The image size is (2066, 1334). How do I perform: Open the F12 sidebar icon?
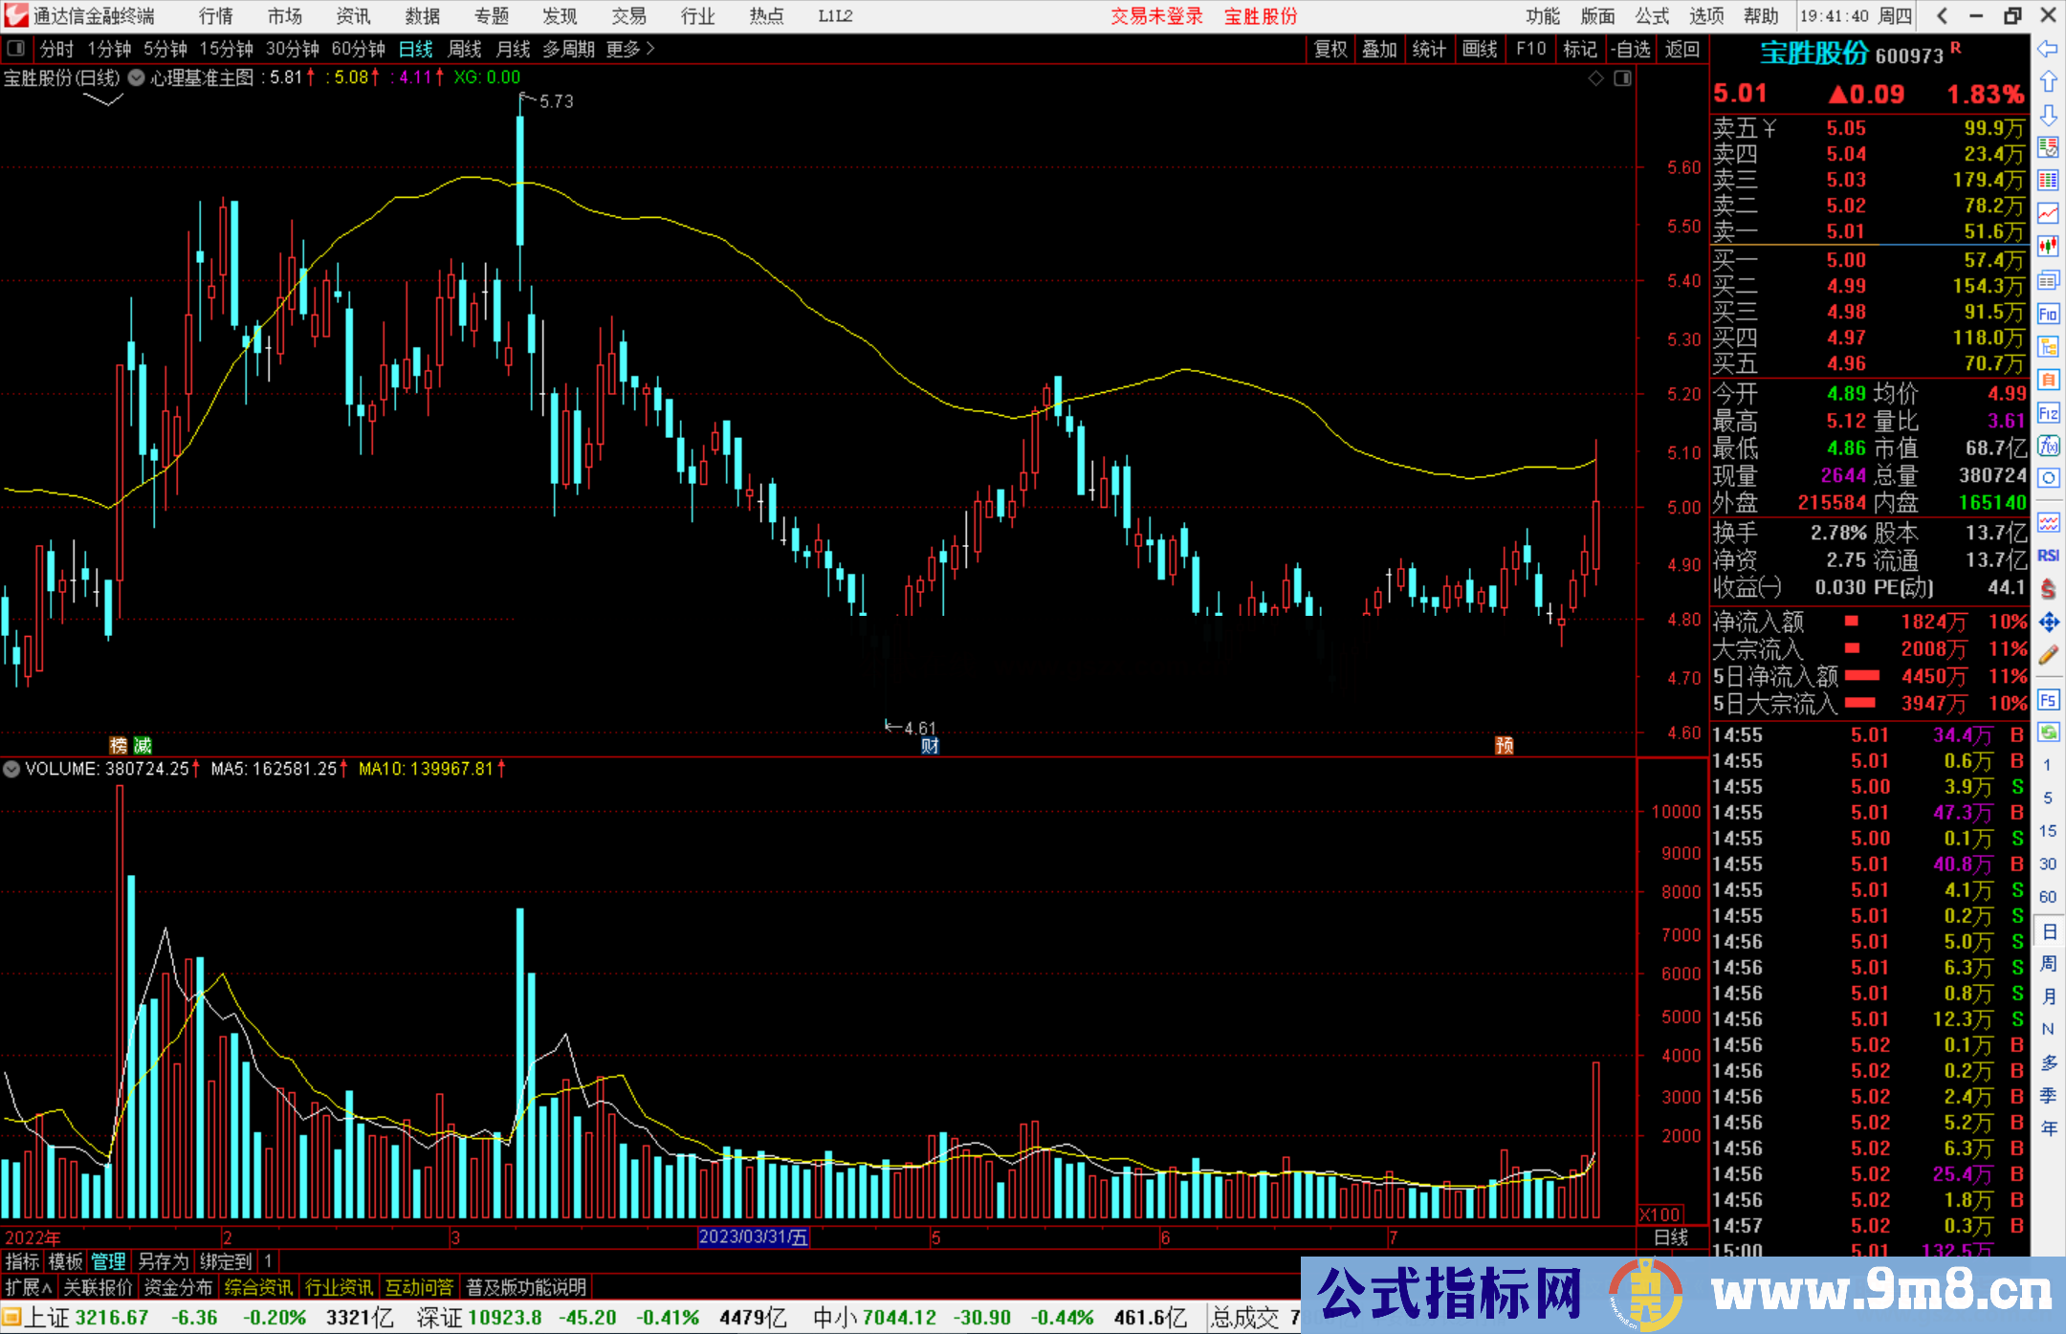coord(2048,413)
